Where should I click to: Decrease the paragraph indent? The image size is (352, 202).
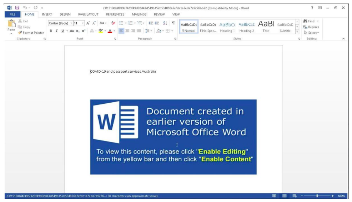click(151, 23)
